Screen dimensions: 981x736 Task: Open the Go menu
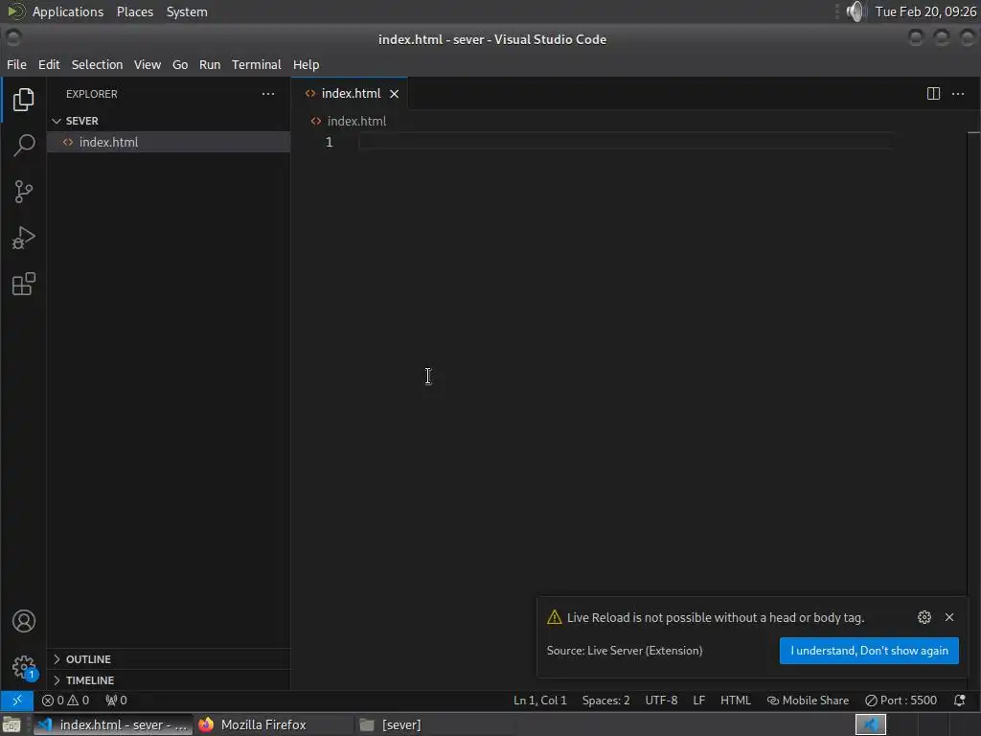[180, 64]
